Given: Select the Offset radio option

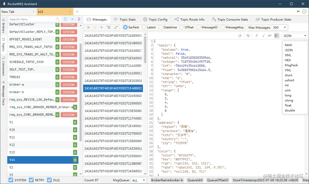Looking at the screenshot, I should pos(187,27).
